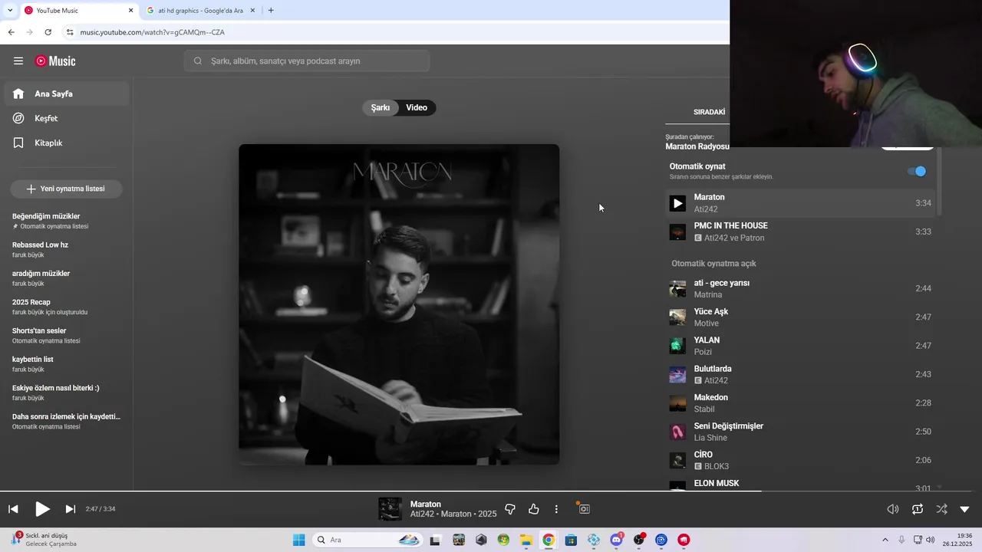
Task: Open Keşfet in the sidebar
Action: pyautogui.click(x=67, y=118)
